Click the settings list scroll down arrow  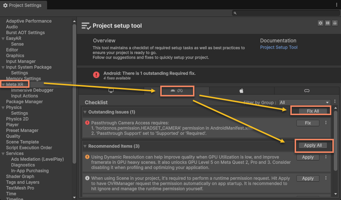[74, 197]
